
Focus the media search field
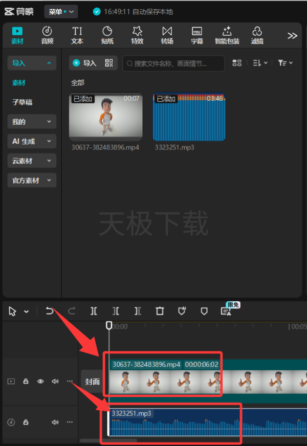pyautogui.click(x=173, y=63)
